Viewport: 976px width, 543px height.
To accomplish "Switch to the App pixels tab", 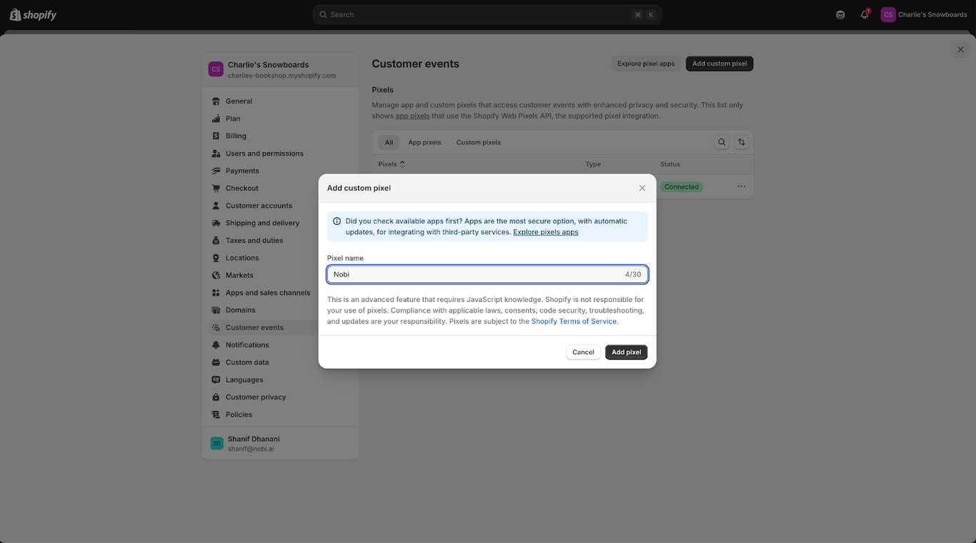I will (x=424, y=143).
